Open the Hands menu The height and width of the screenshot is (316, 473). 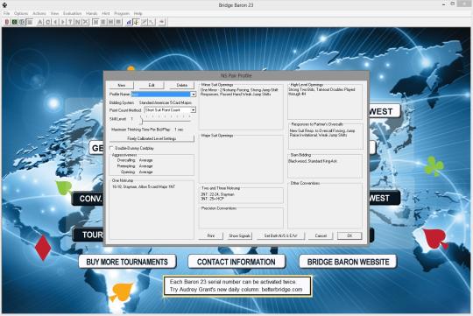tap(92, 14)
